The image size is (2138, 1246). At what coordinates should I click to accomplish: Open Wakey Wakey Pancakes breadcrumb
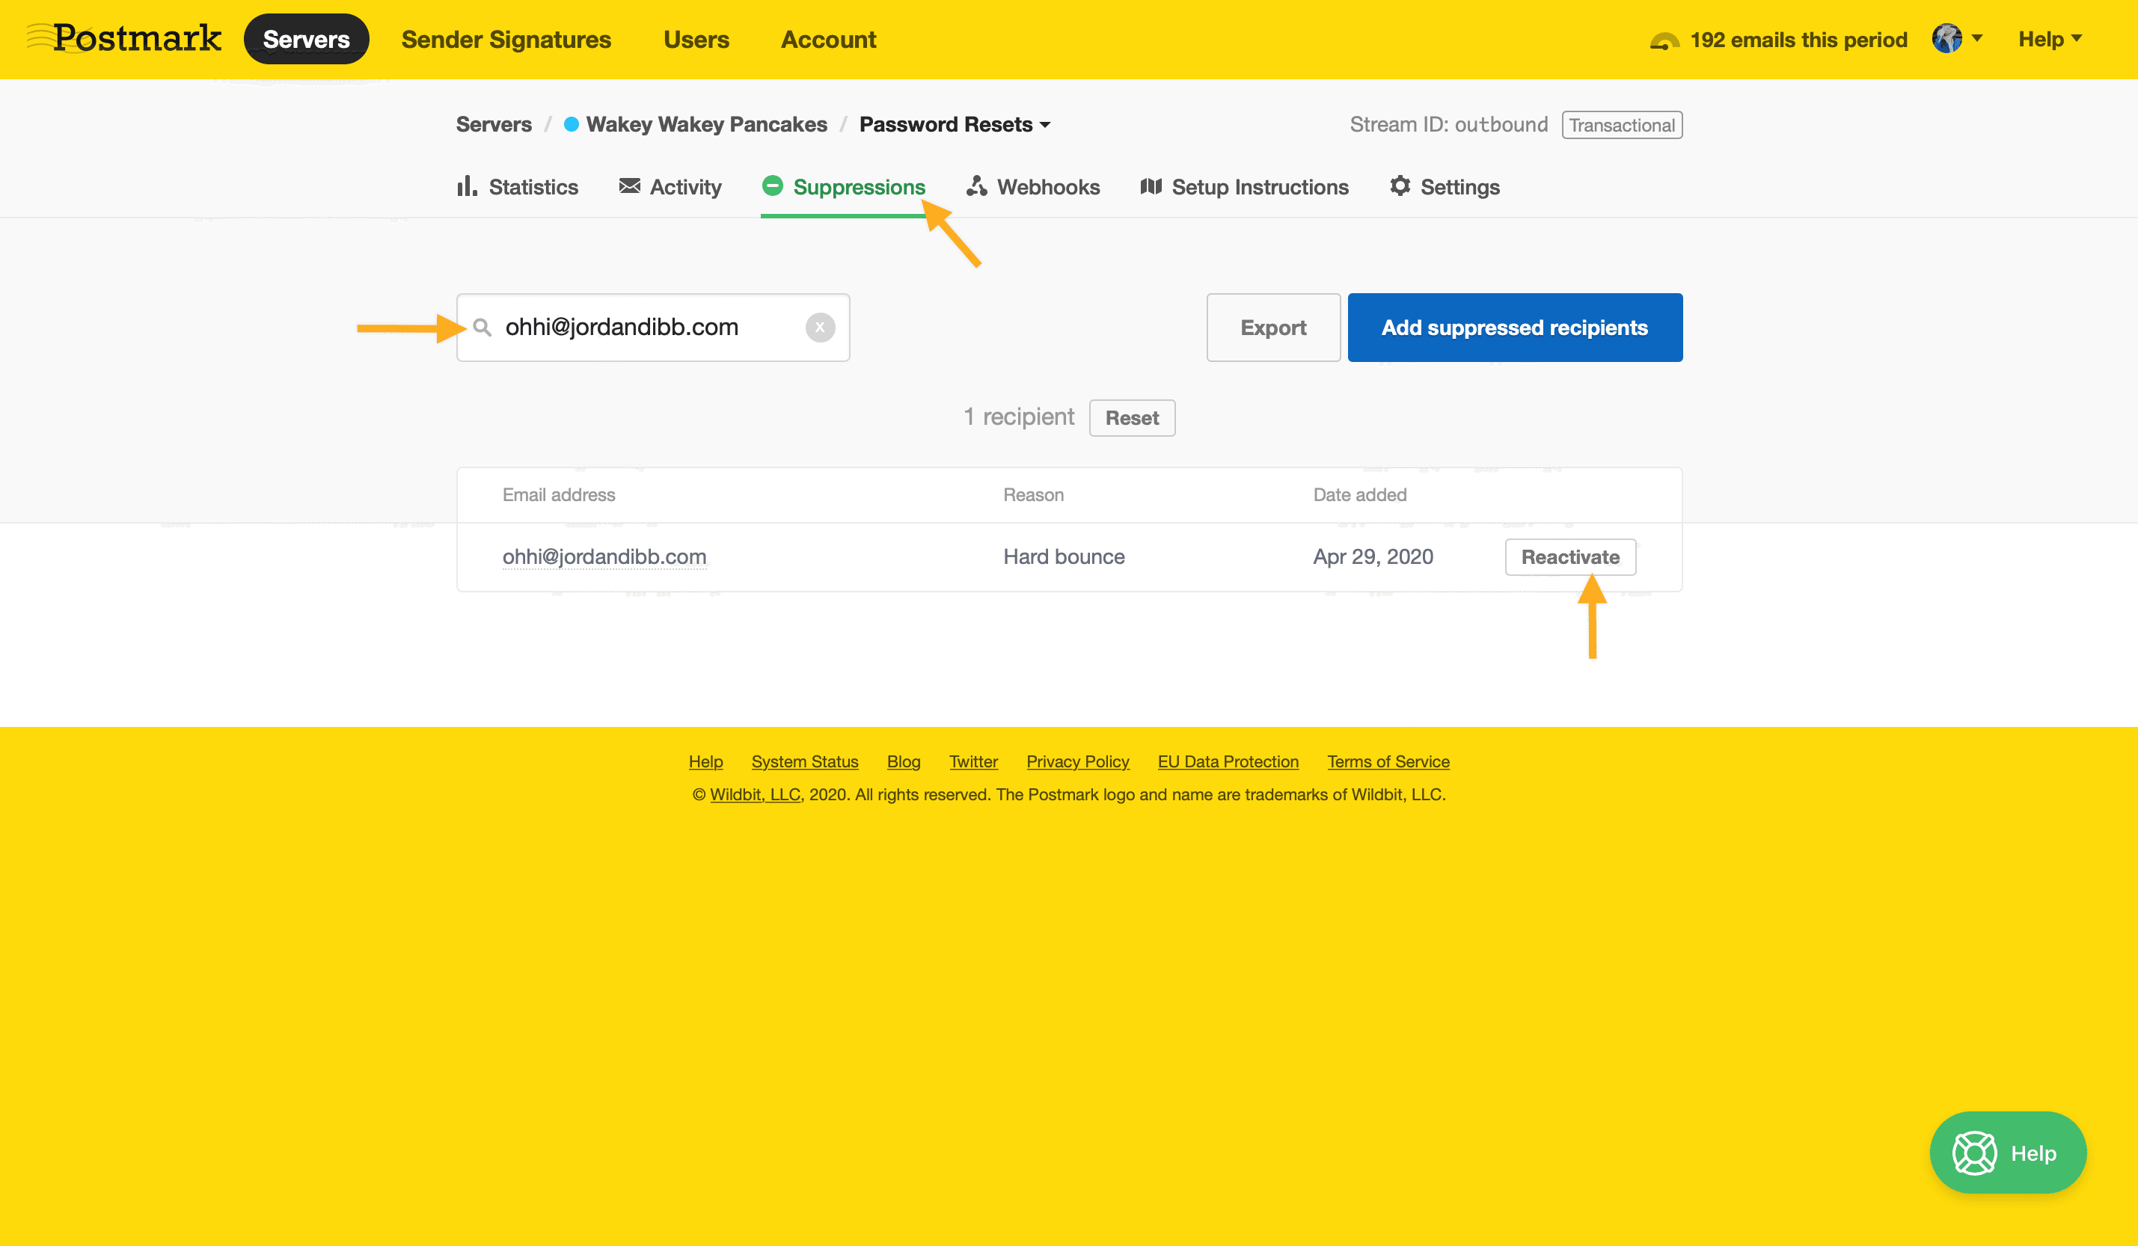coord(706,125)
